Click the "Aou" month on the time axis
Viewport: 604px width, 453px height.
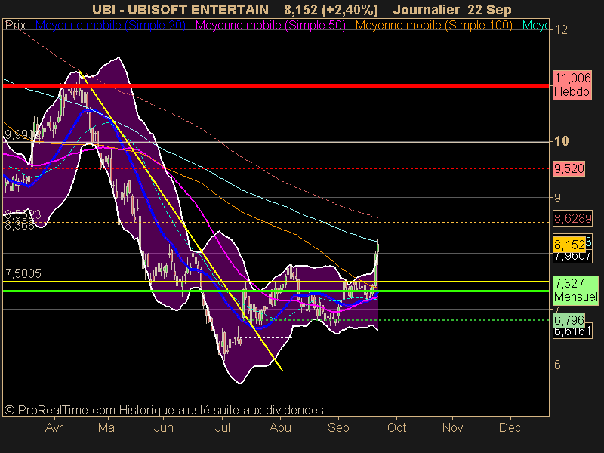[x=280, y=427]
